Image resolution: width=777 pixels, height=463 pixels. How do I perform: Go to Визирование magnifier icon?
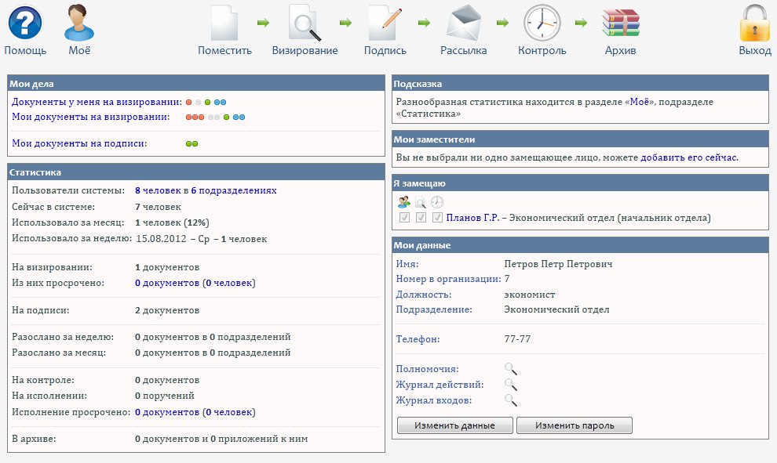pyautogui.click(x=305, y=23)
